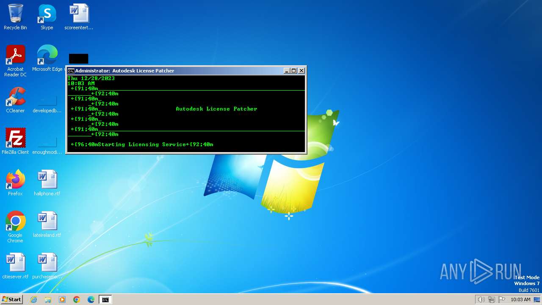This screenshot has width=542, height=305.
Task: Open CCleaner desktop shortcut
Action: 15,100
